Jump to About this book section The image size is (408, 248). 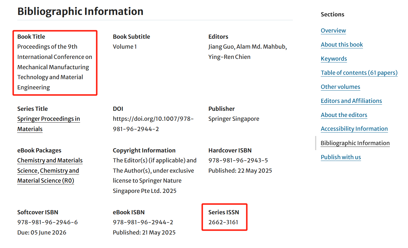(x=342, y=45)
